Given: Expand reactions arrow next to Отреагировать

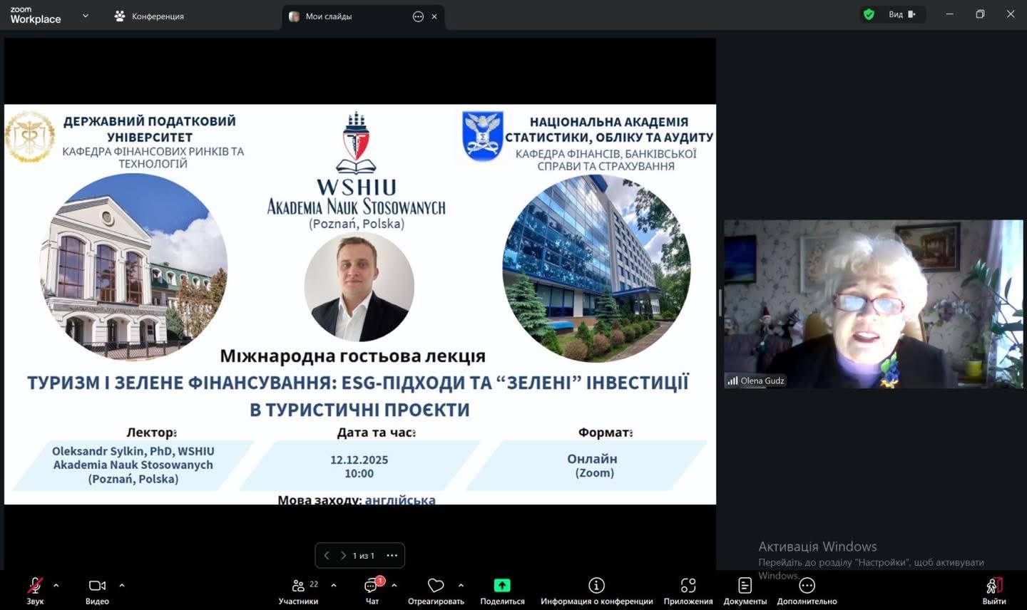Looking at the screenshot, I should coord(461,585).
